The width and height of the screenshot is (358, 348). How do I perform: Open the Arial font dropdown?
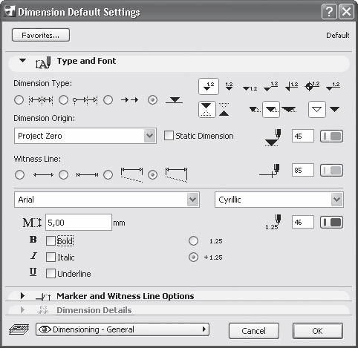(x=107, y=200)
